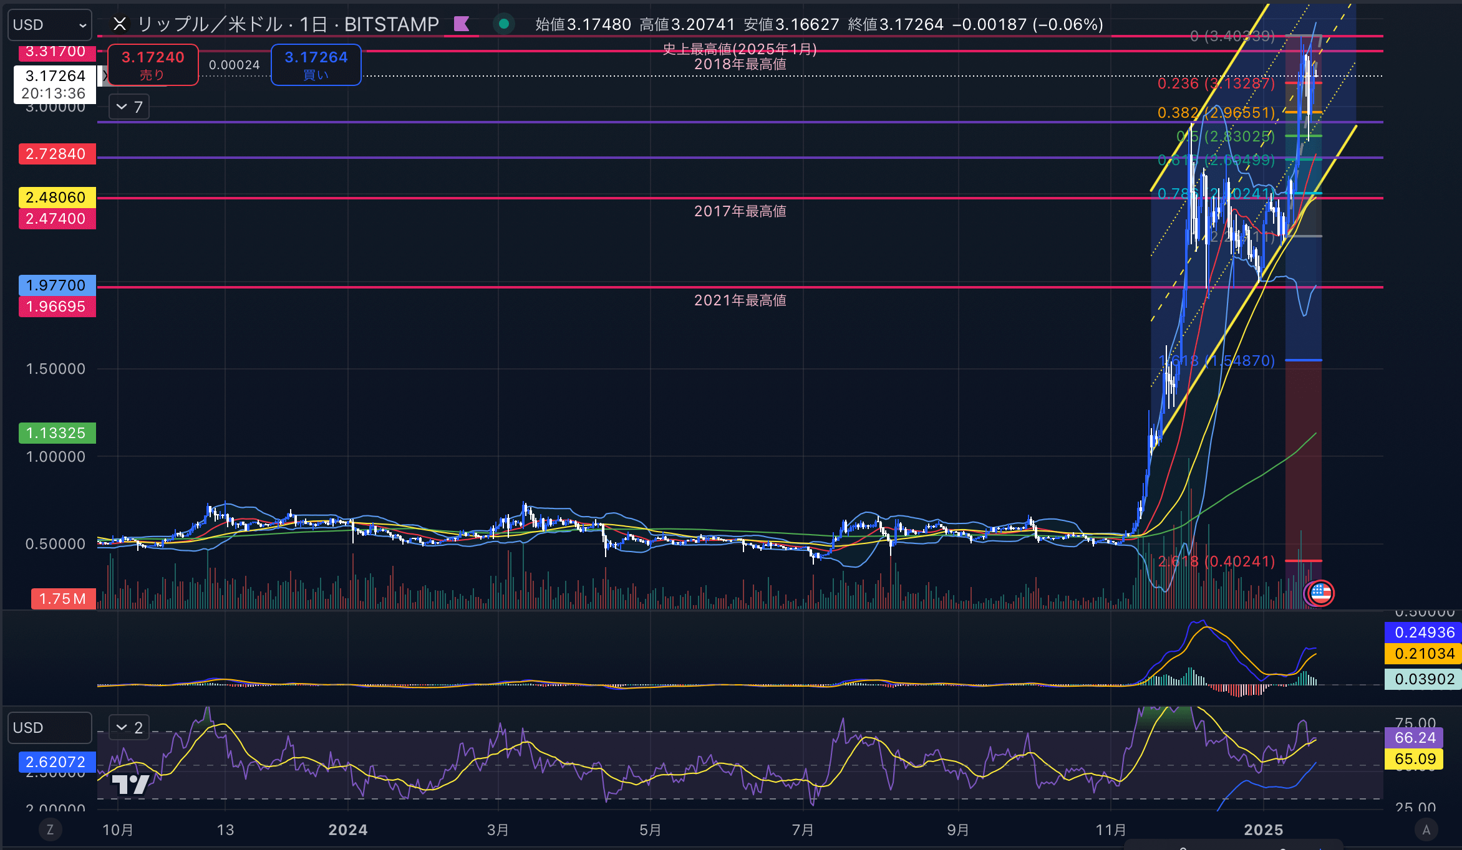Click the MACD value 0.24936 label
This screenshot has height=850, width=1462.
(1423, 633)
